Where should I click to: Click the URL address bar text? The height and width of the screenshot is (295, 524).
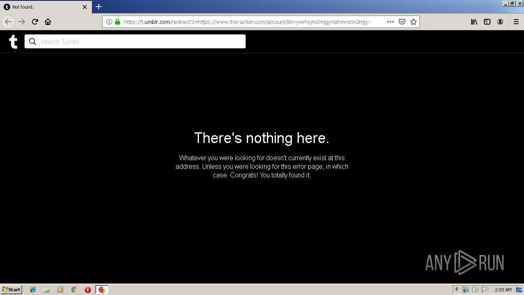click(247, 22)
